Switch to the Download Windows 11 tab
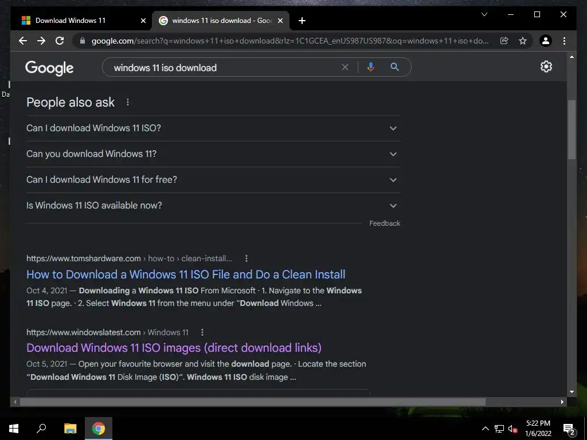 [81, 21]
